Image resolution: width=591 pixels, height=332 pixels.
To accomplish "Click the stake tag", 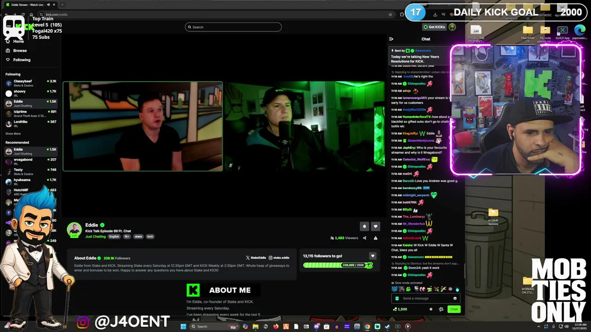I will [139, 237].
